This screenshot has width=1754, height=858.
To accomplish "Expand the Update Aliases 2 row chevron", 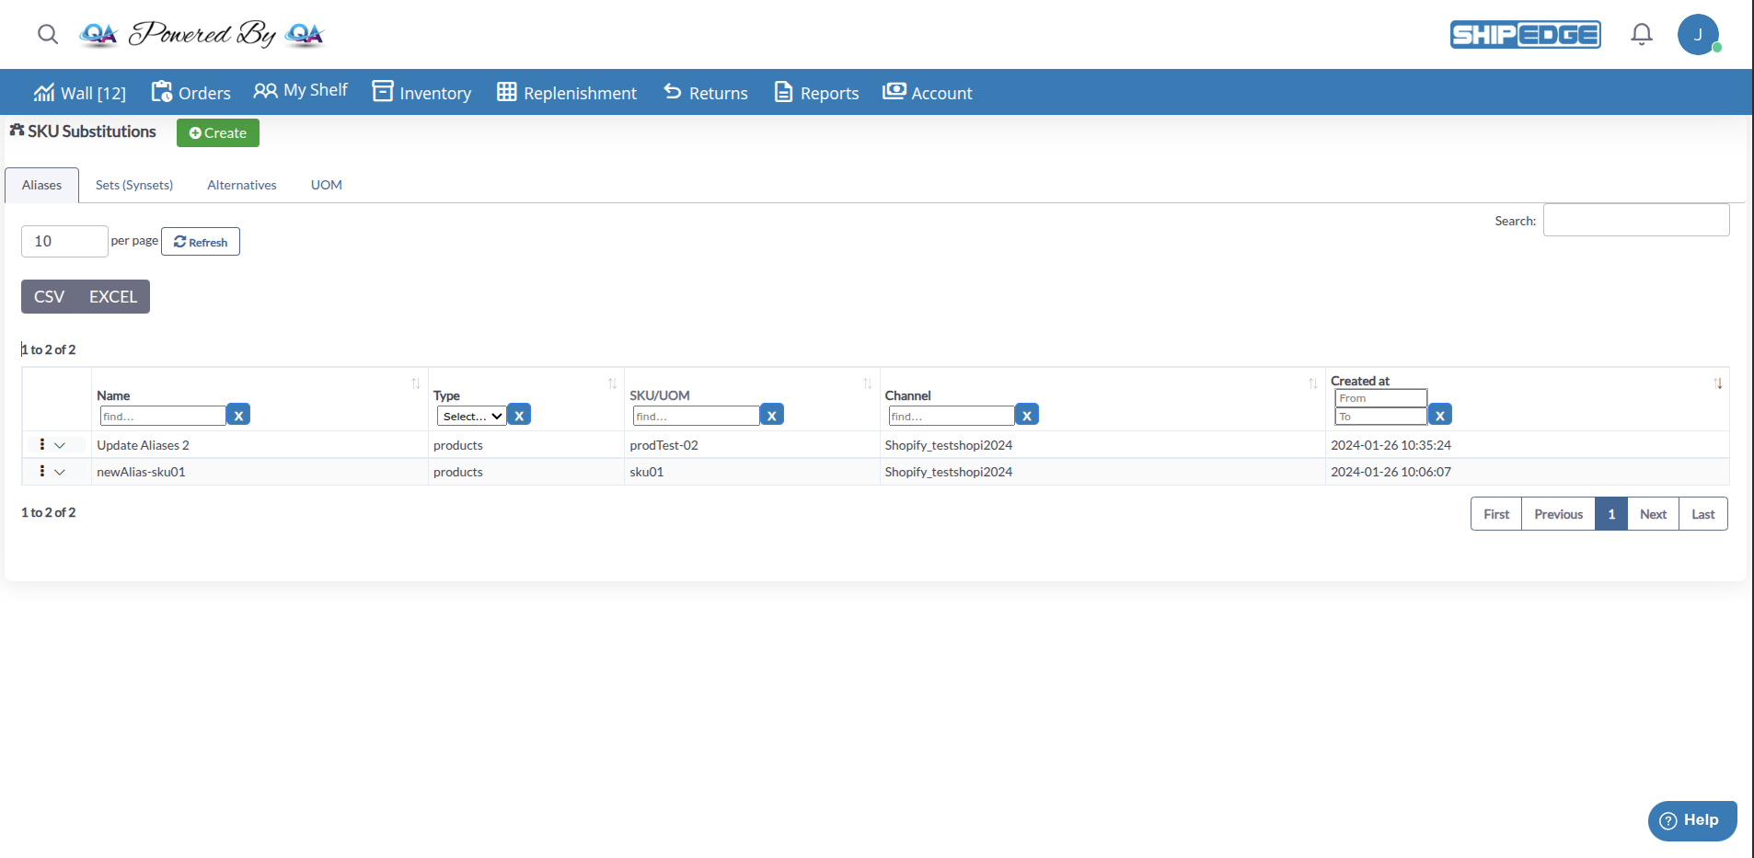I will pyautogui.click(x=60, y=446).
